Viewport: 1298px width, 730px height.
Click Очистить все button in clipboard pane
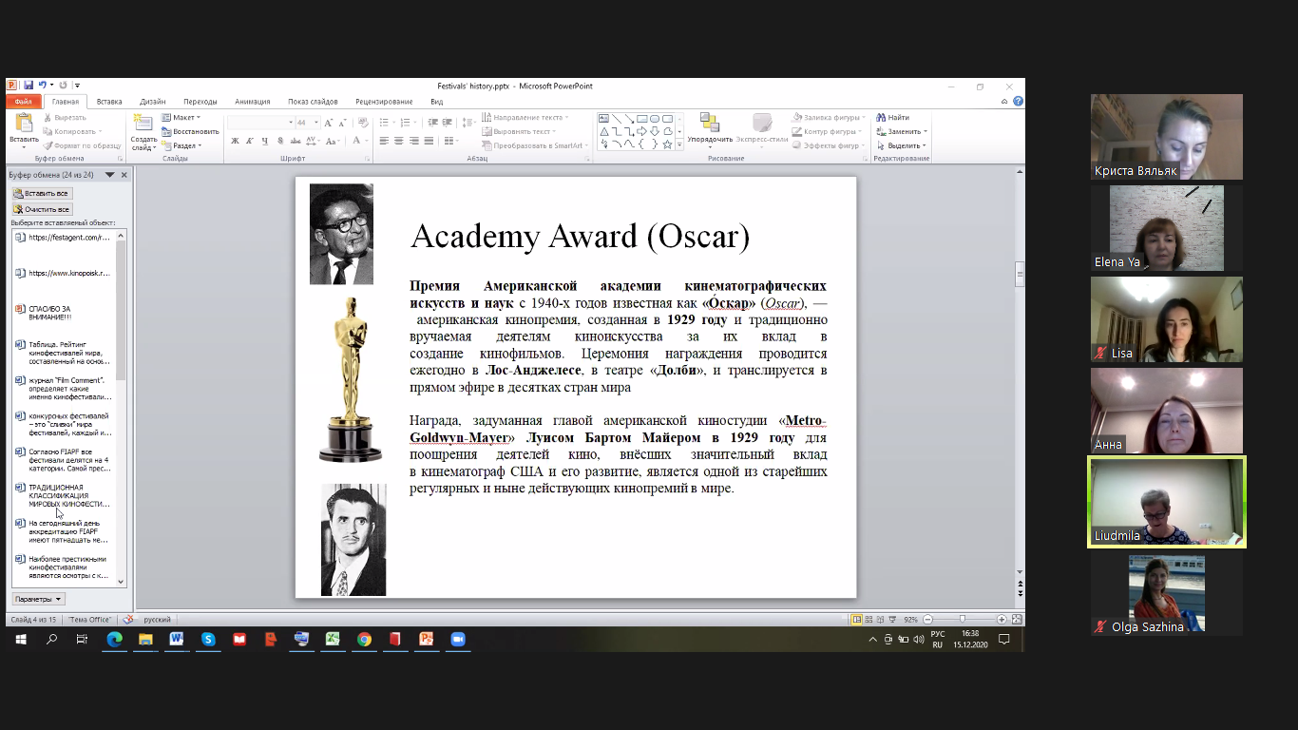point(42,209)
